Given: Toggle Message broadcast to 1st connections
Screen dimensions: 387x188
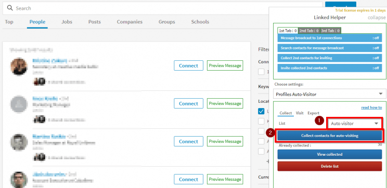Looking at the screenshot, I should tap(330, 38).
